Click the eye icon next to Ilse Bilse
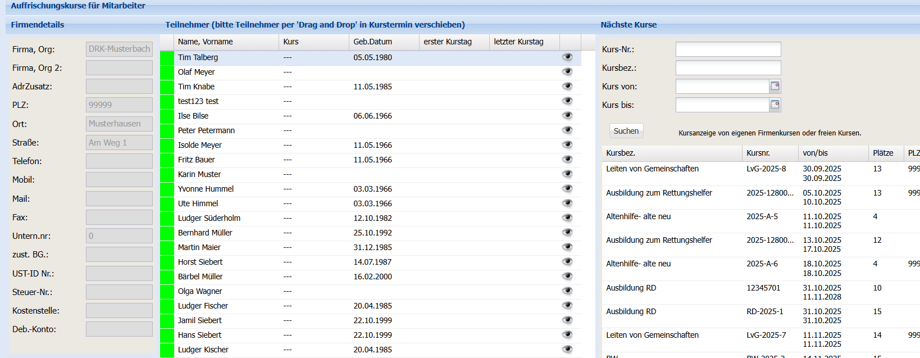 click(567, 115)
